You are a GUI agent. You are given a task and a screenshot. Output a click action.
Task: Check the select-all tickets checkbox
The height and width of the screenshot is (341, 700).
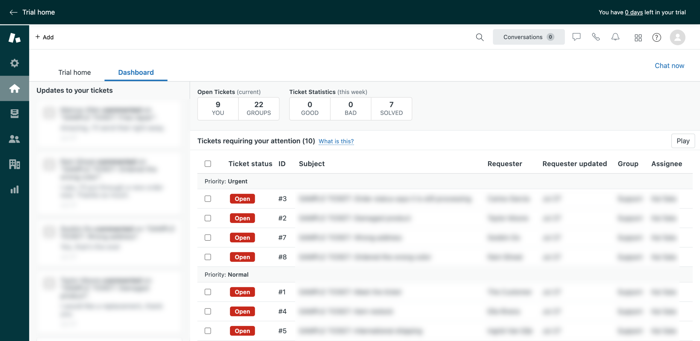(208, 164)
